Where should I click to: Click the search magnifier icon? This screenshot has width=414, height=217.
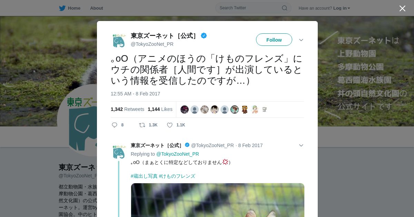pyautogui.click(x=285, y=8)
